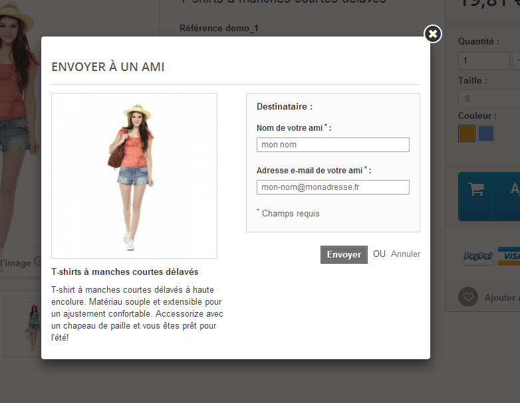Click the 'Référence demo_1' text

click(219, 28)
